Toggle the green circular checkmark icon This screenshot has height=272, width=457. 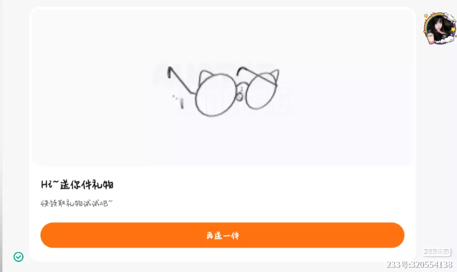pos(19,257)
